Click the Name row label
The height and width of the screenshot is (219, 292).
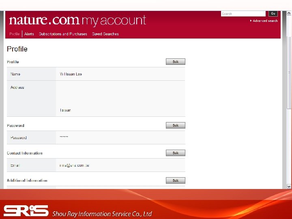point(15,74)
